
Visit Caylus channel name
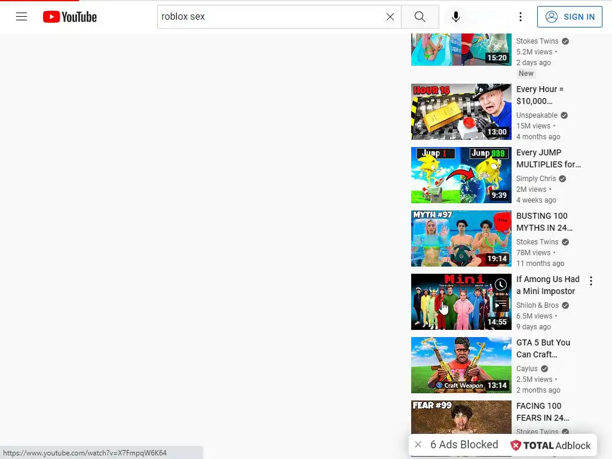click(527, 368)
